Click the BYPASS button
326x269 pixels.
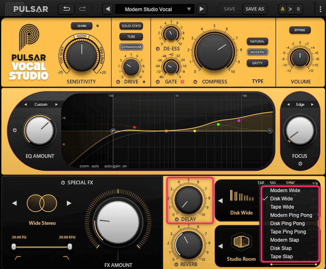(x=300, y=30)
